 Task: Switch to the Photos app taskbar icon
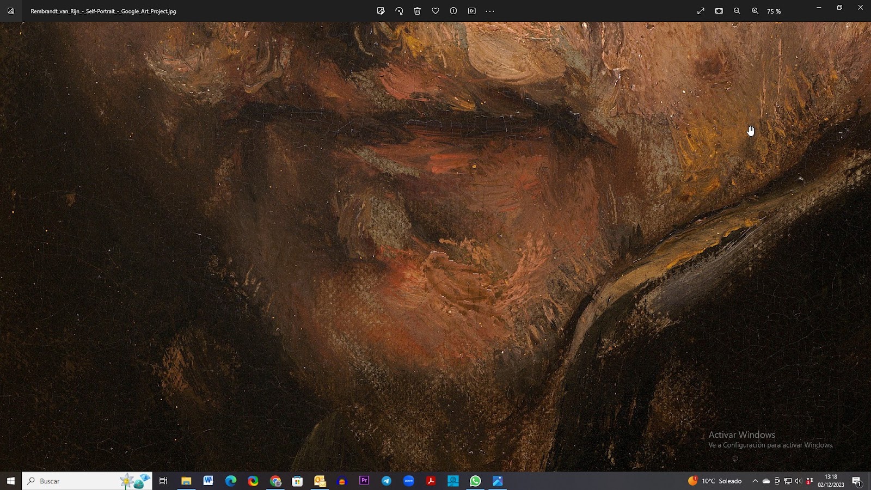tap(498, 481)
